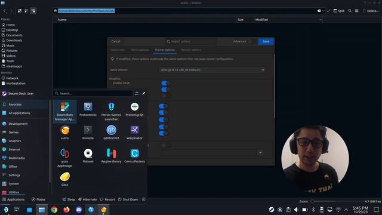Open Flatseal from the launcher
Screen dimensions: 382x215
[88, 156]
